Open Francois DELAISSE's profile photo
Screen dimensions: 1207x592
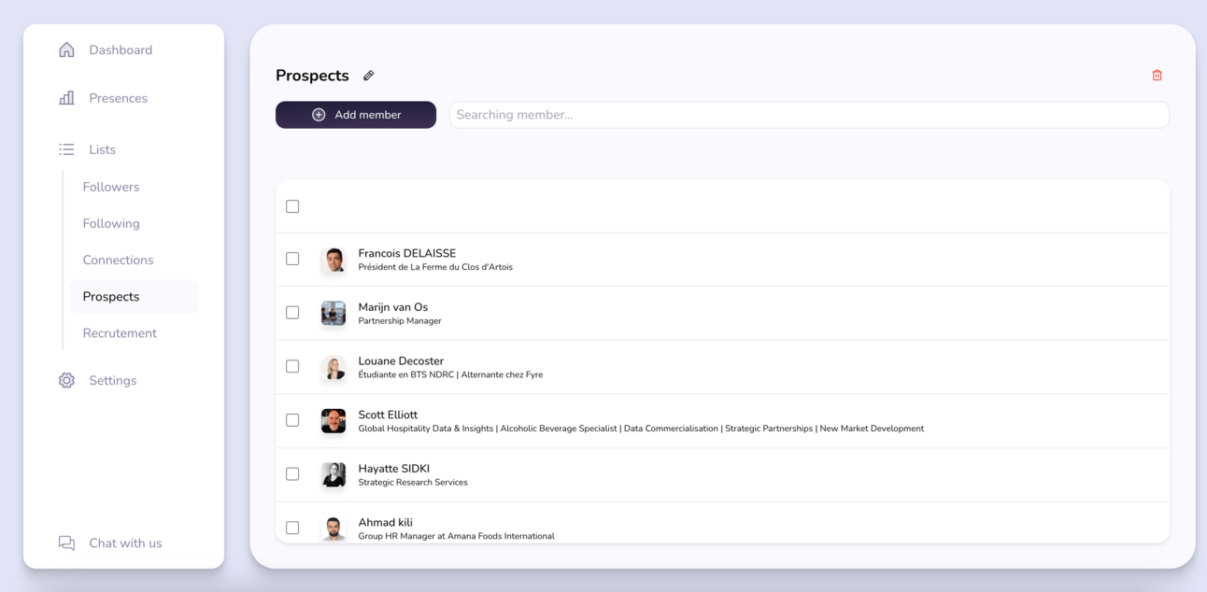(x=334, y=260)
